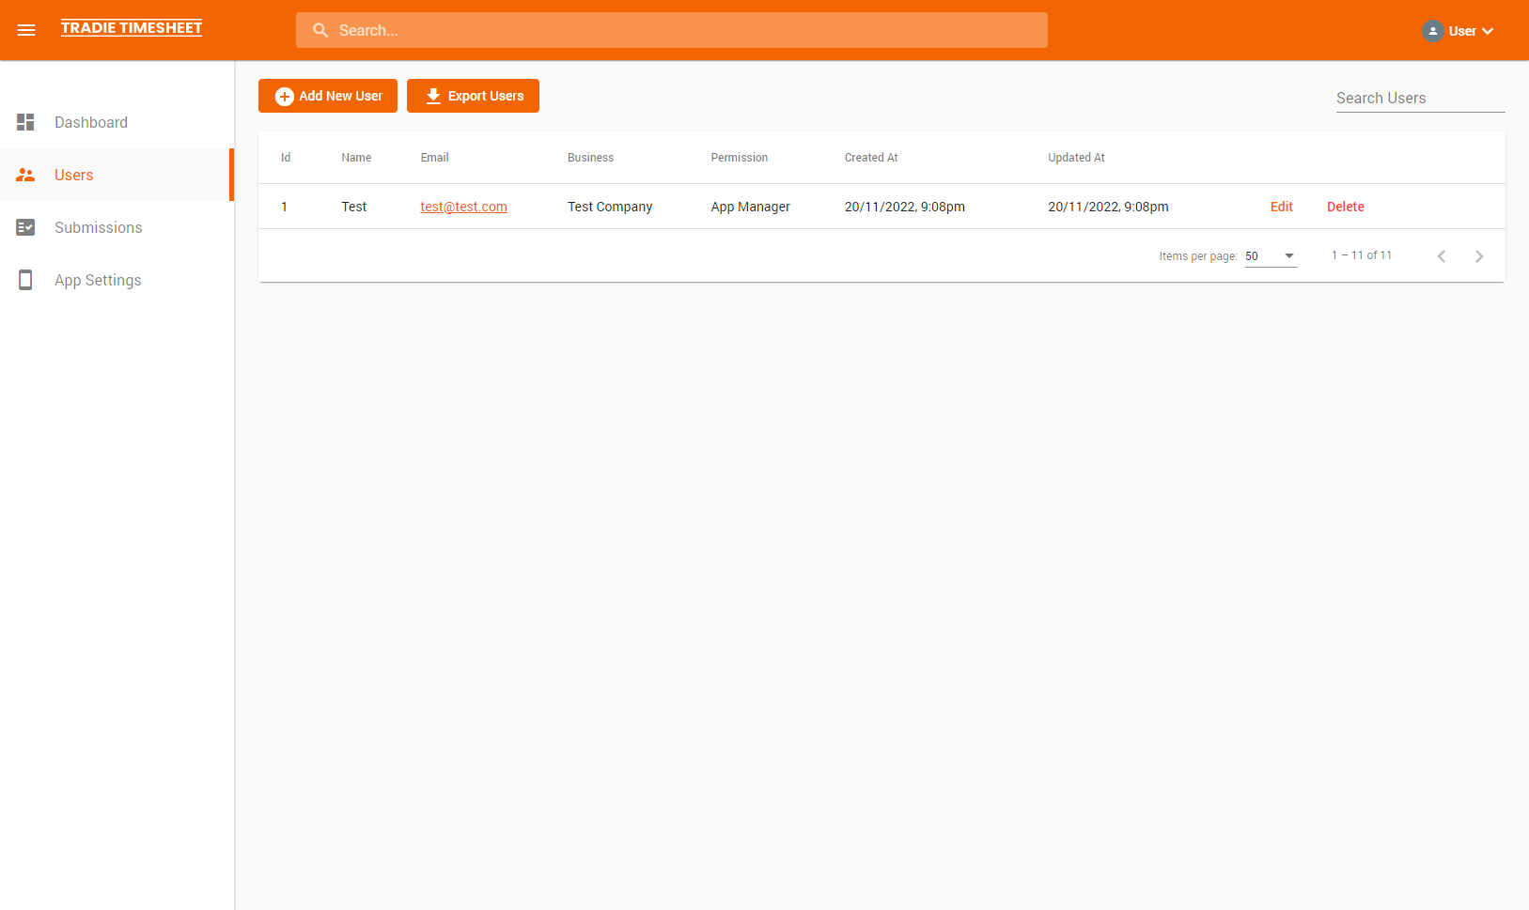Sort by the Email column header
The image size is (1529, 910).
pos(434,158)
